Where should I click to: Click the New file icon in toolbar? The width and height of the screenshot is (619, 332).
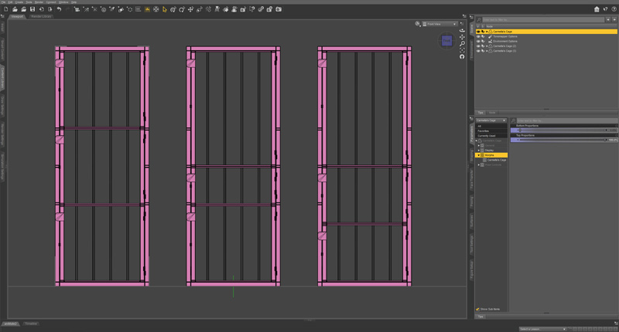tap(6, 9)
